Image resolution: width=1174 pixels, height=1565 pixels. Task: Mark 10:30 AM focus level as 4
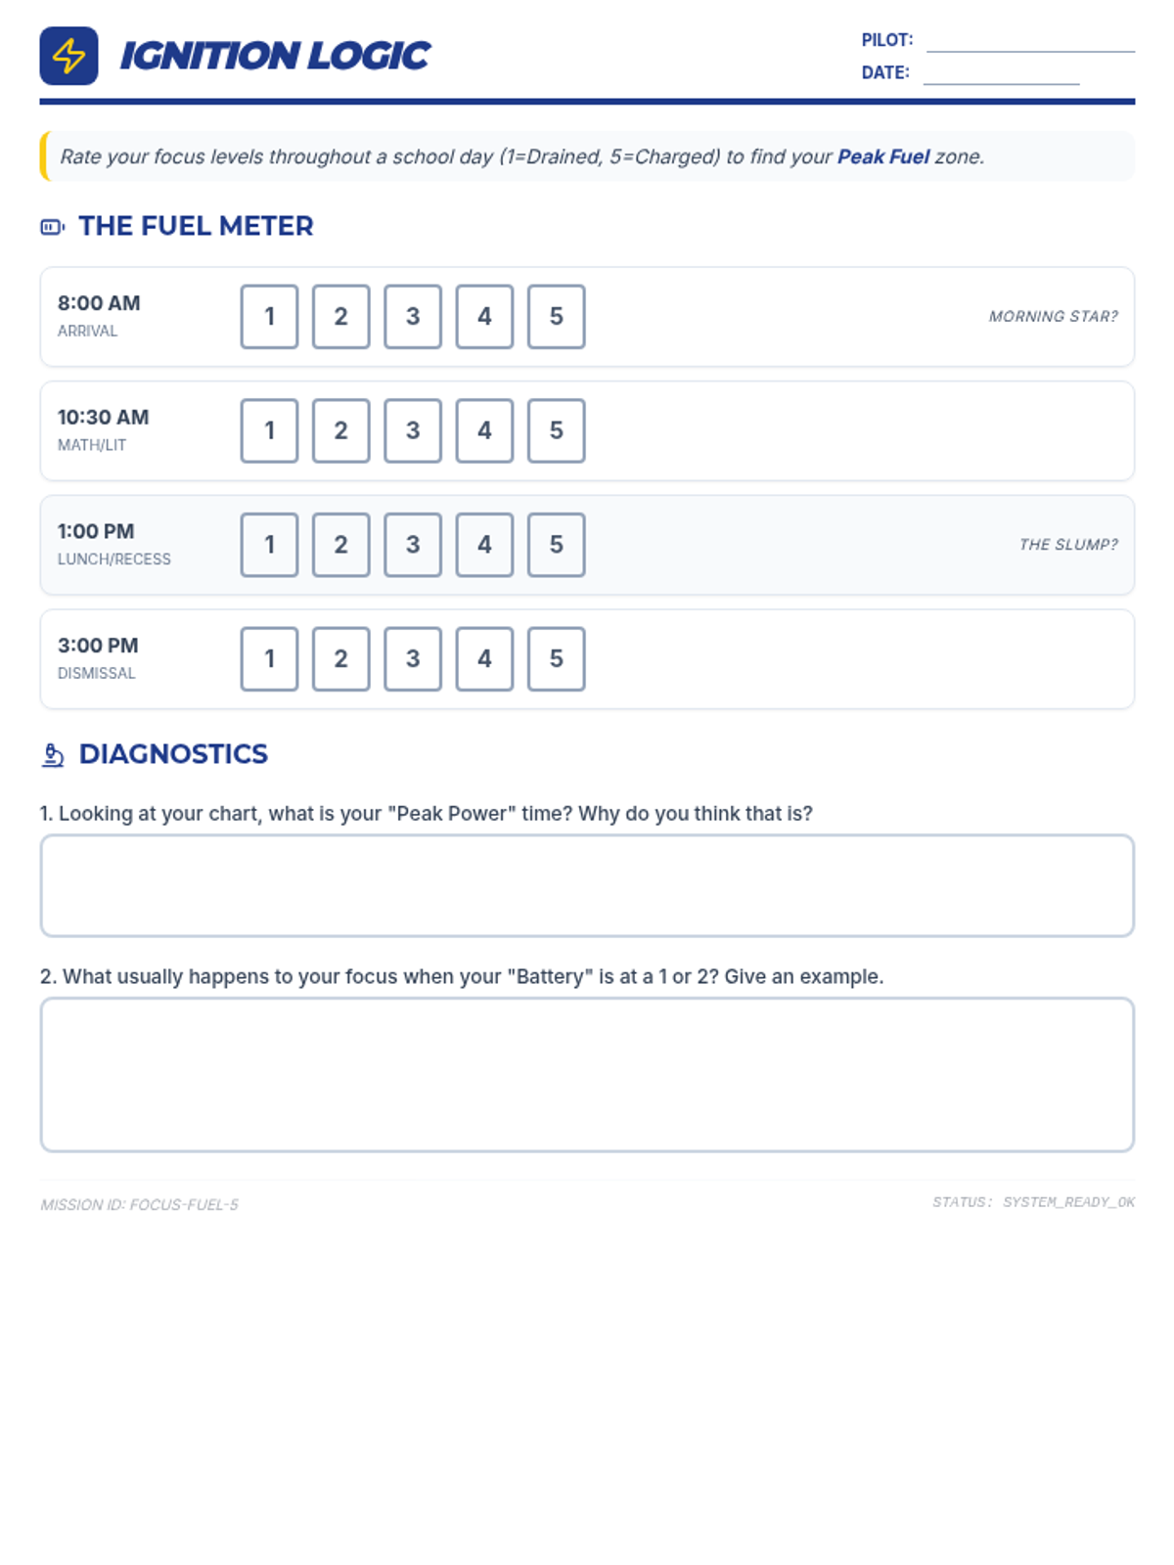click(x=484, y=430)
